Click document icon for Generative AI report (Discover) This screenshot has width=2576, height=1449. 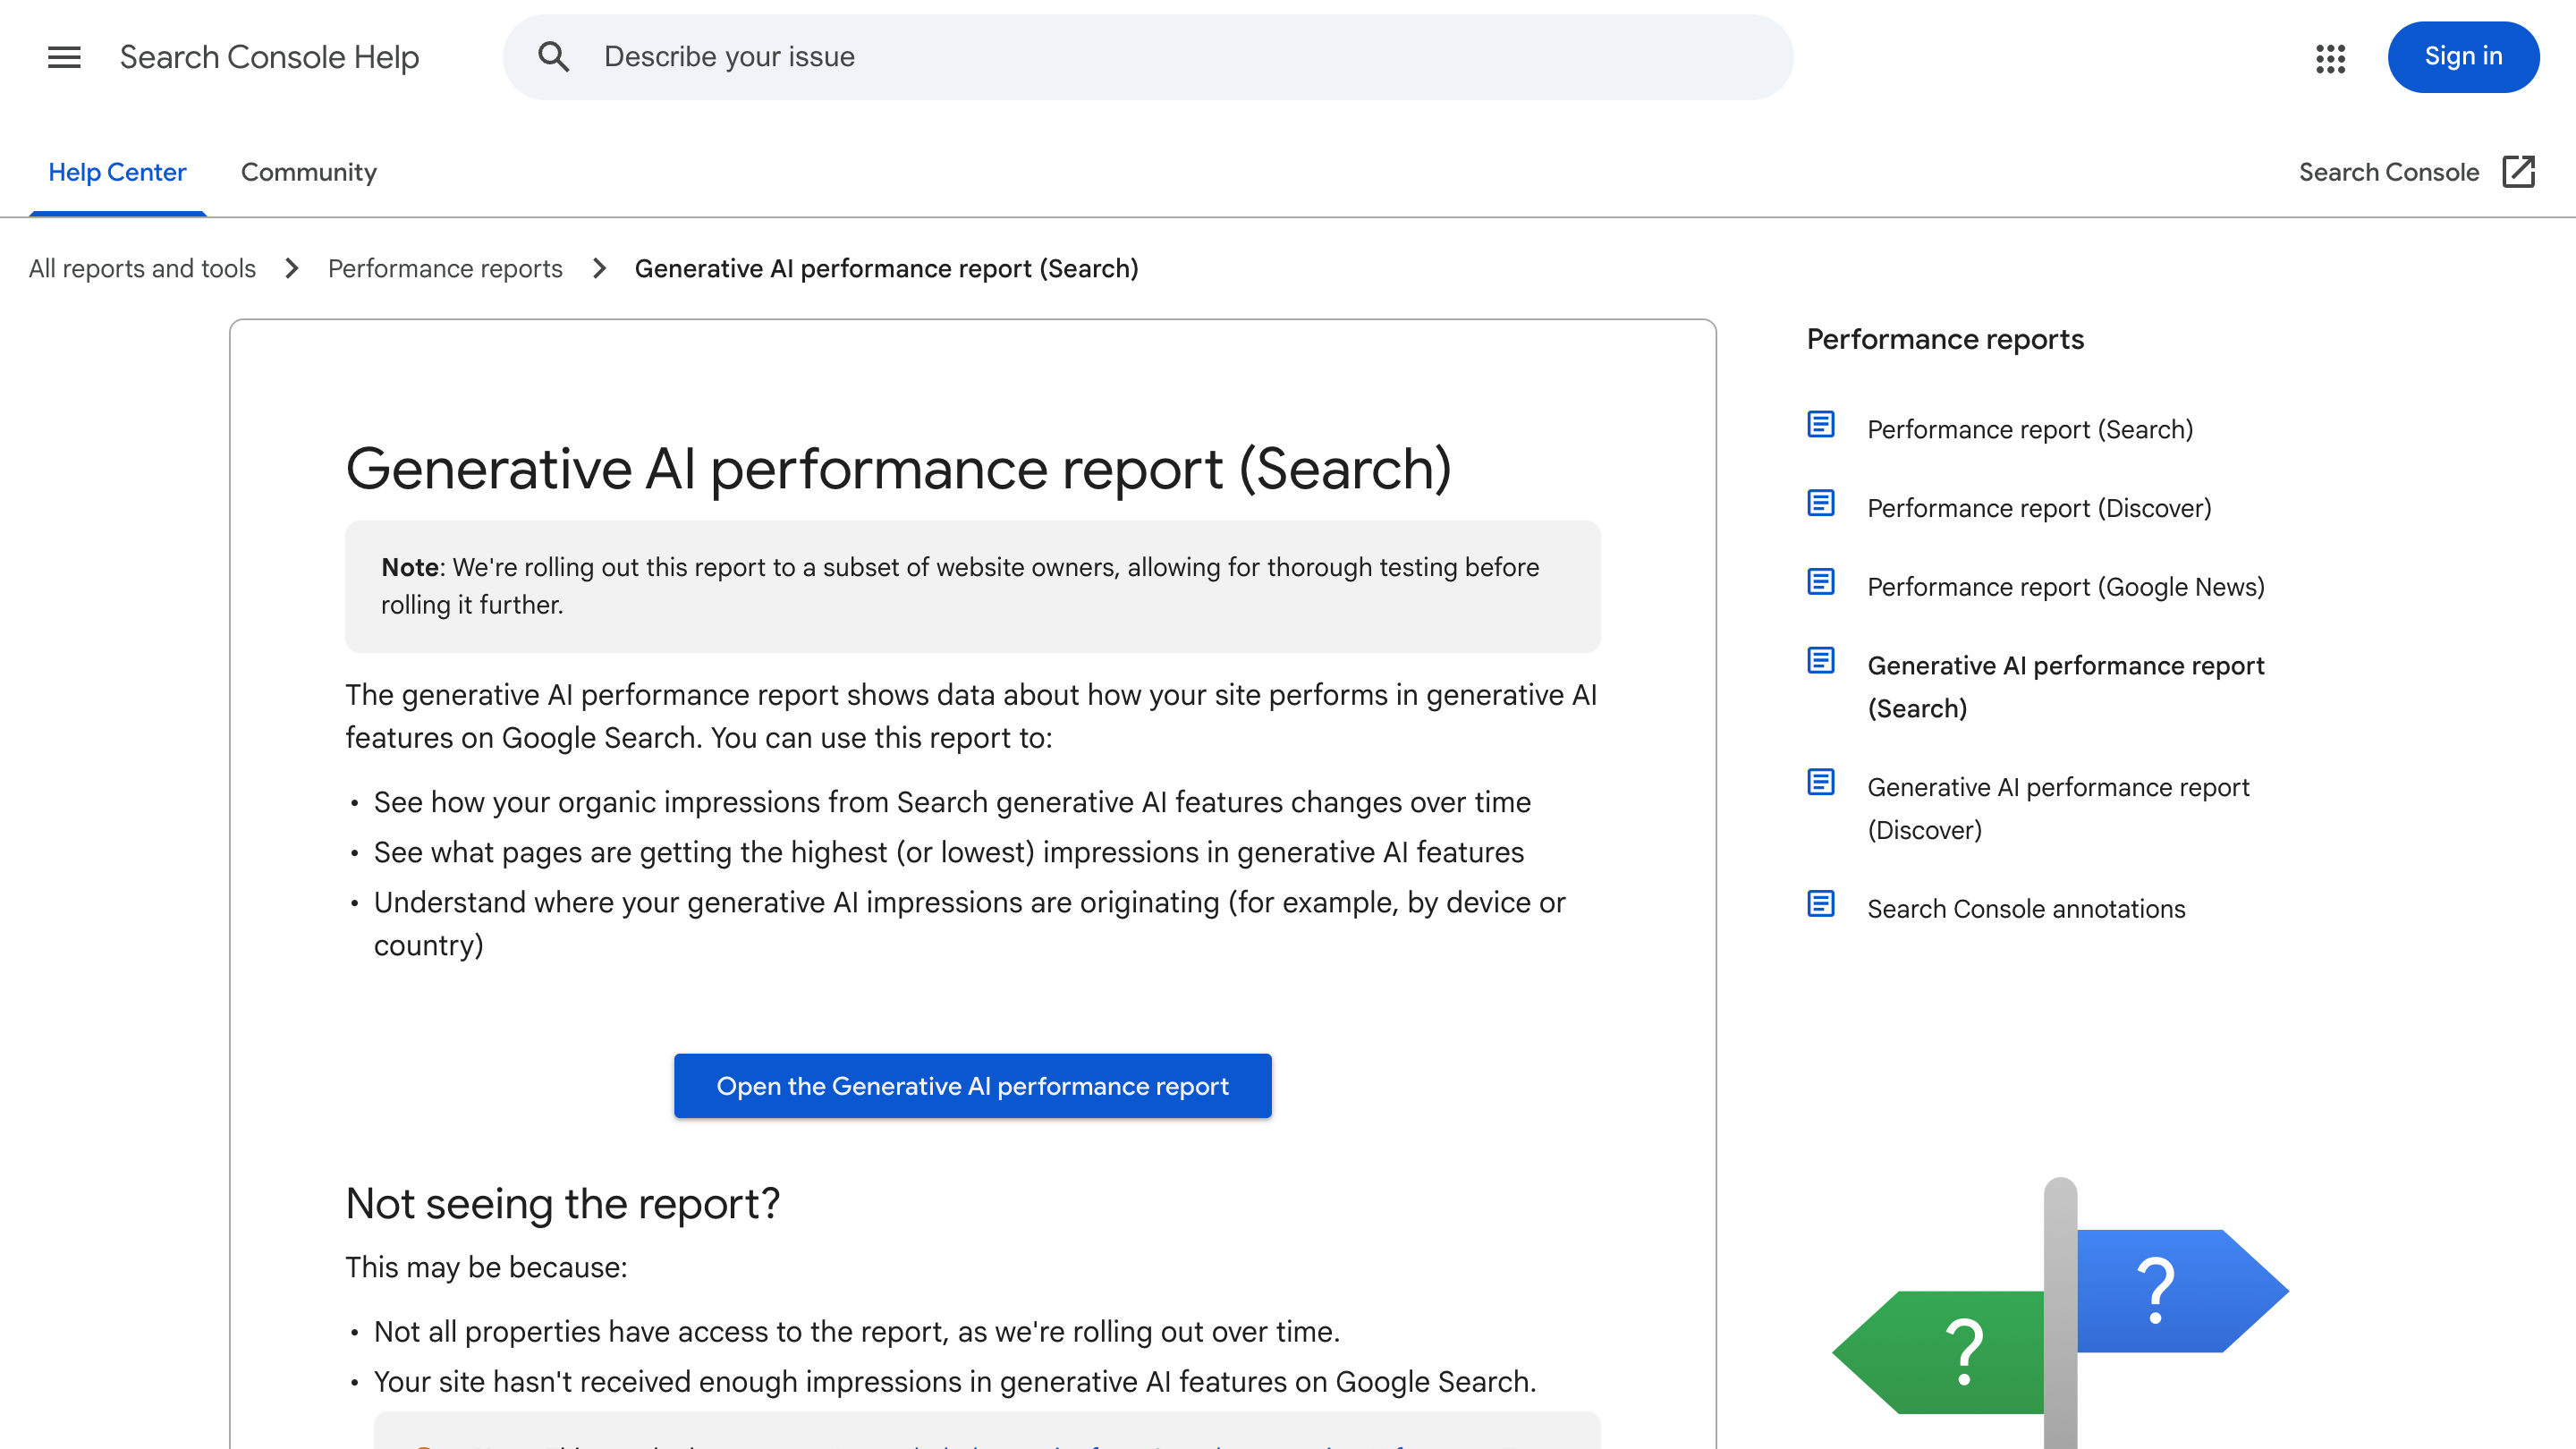1821,782
